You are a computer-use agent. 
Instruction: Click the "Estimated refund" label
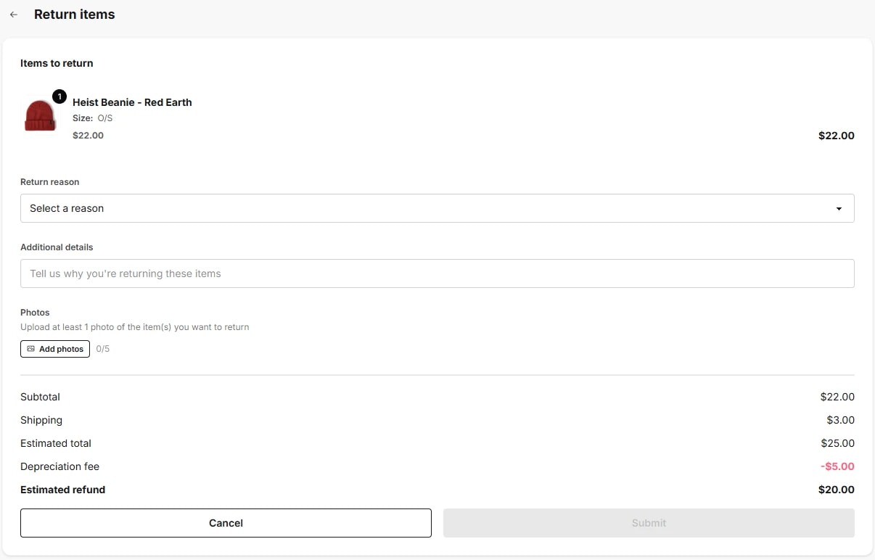pos(63,490)
